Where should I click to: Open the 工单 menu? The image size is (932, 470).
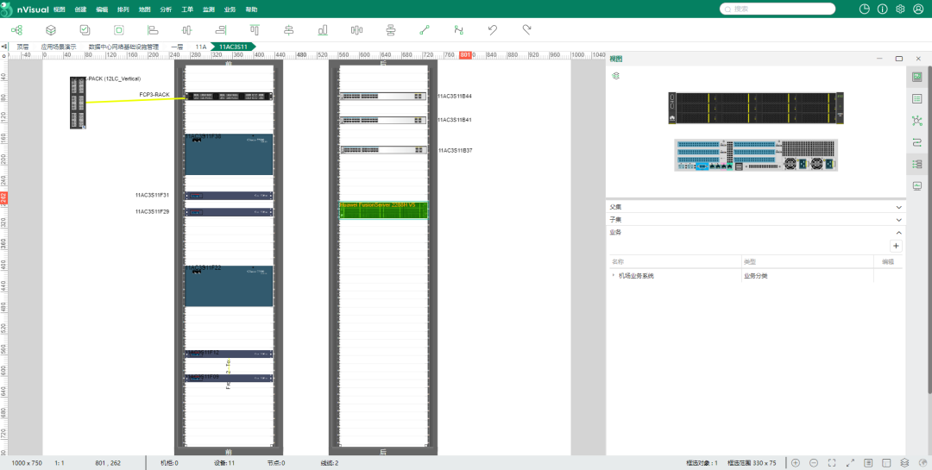(187, 9)
